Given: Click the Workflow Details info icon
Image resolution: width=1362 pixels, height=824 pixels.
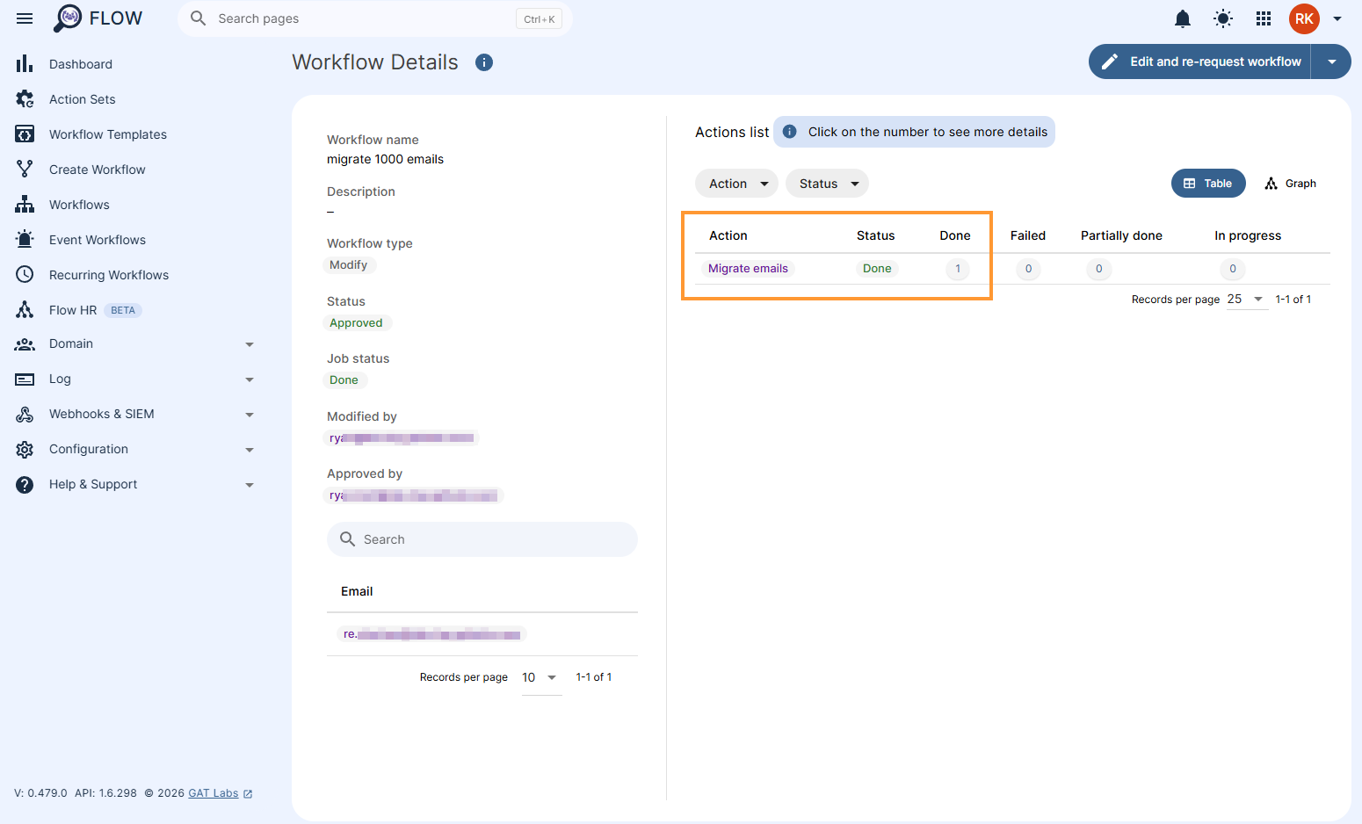Looking at the screenshot, I should [484, 62].
